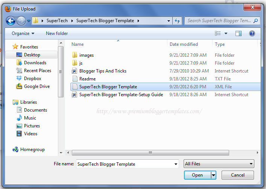Open the File name history dropdown arrow
The image size is (266, 189).
pos(176,164)
